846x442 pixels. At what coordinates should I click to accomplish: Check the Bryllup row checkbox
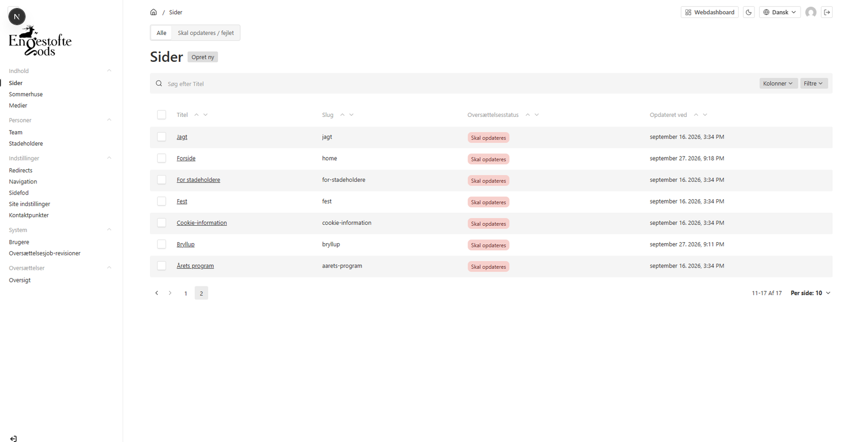click(162, 244)
